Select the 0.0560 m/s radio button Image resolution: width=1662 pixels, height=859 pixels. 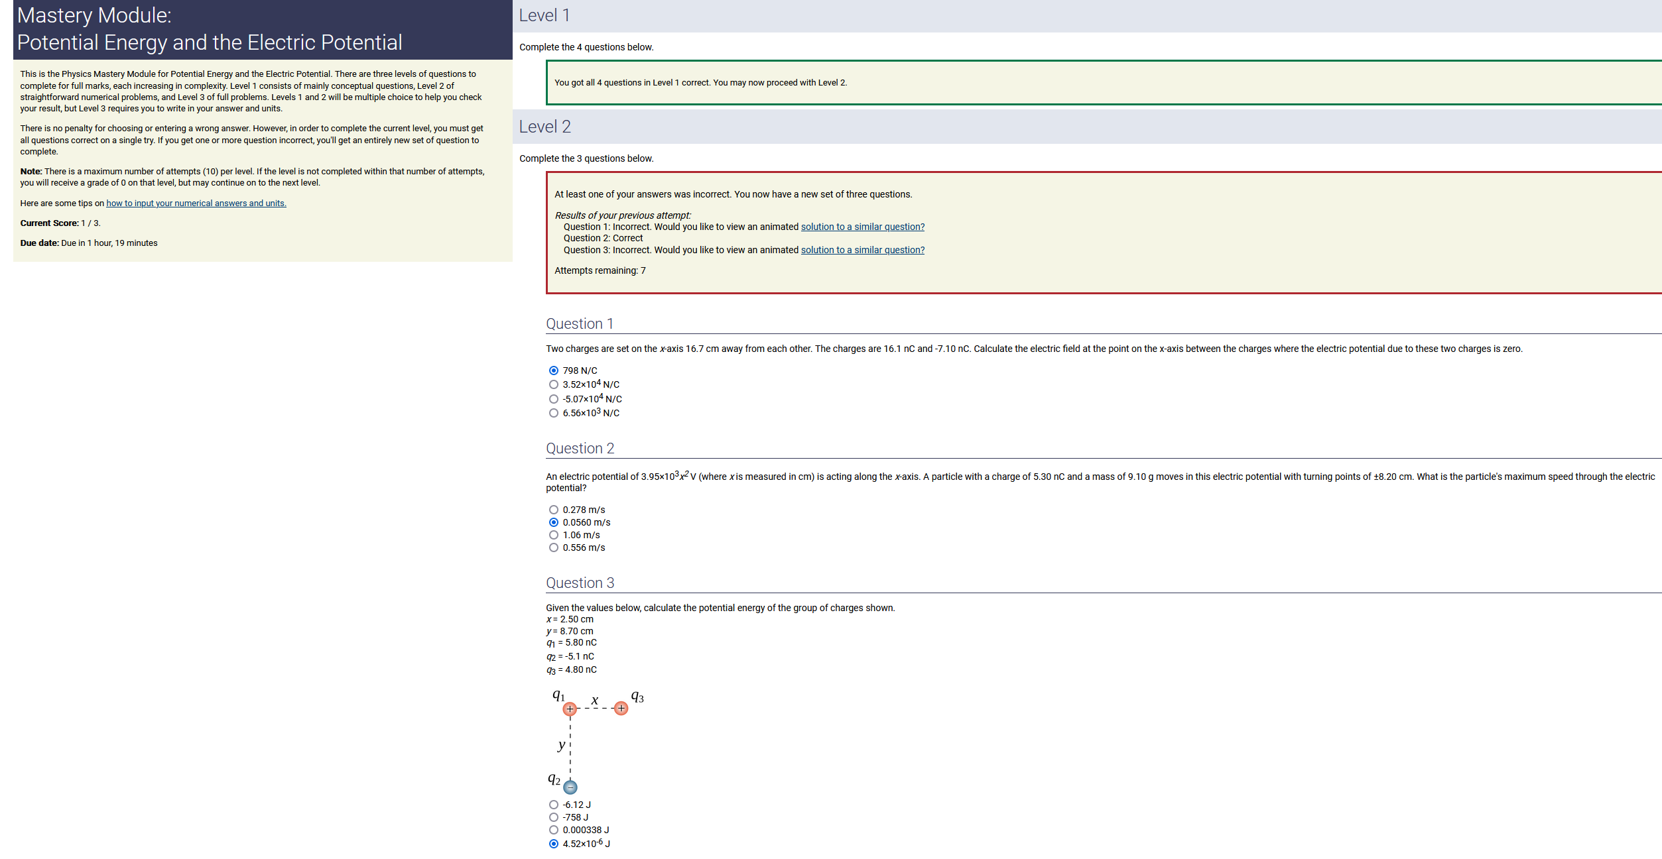click(553, 522)
